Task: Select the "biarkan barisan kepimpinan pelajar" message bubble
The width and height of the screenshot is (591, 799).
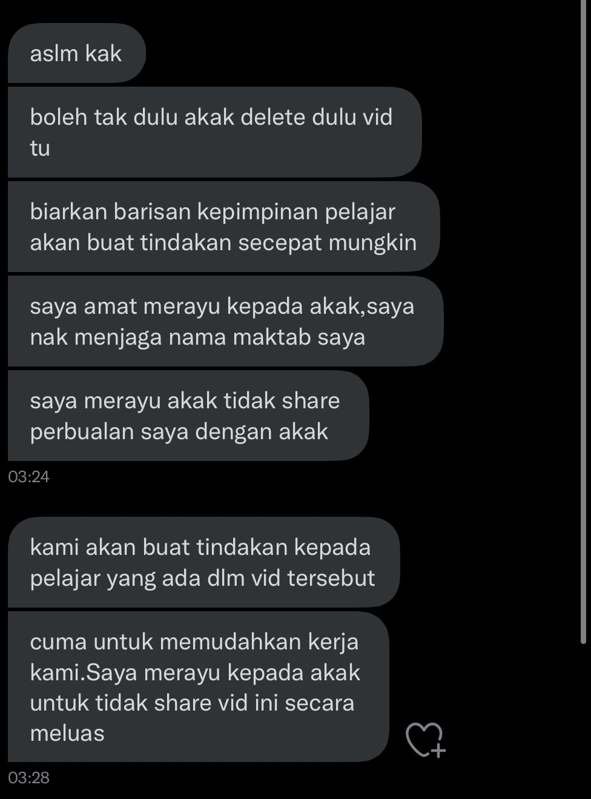Action: (x=223, y=227)
